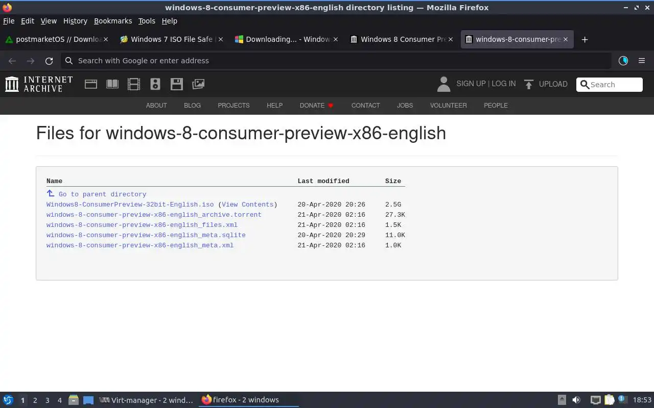The height and width of the screenshot is (408, 654).
Task: Open the BLOG navigation link
Action: 192,106
